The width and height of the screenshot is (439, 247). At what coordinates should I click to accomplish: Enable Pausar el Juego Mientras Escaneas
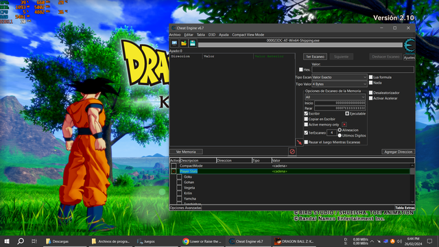click(x=306, y=142)
